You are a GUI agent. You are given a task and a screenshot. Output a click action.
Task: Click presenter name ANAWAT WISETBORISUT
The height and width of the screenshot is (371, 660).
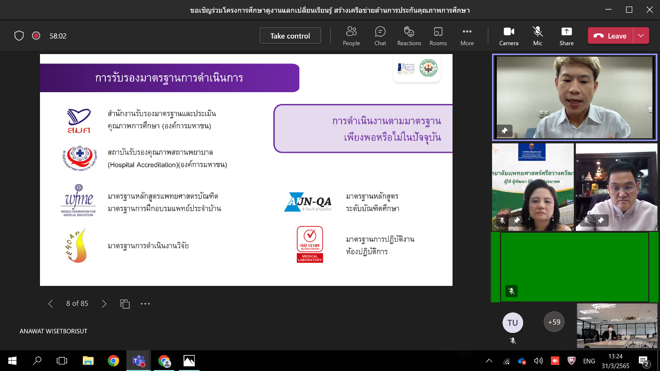pyautogui.click(x=53, y=331)
